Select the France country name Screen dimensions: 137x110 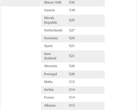pyautogui.click(x=49, y=97)
